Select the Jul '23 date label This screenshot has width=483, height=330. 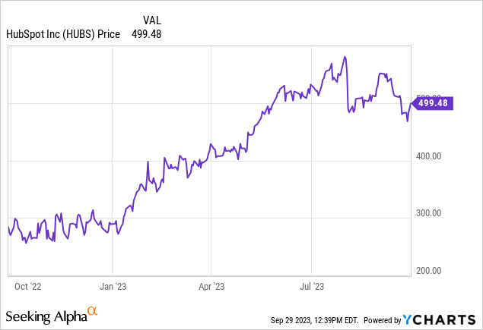pyautogui.click(x=310, y=286)
